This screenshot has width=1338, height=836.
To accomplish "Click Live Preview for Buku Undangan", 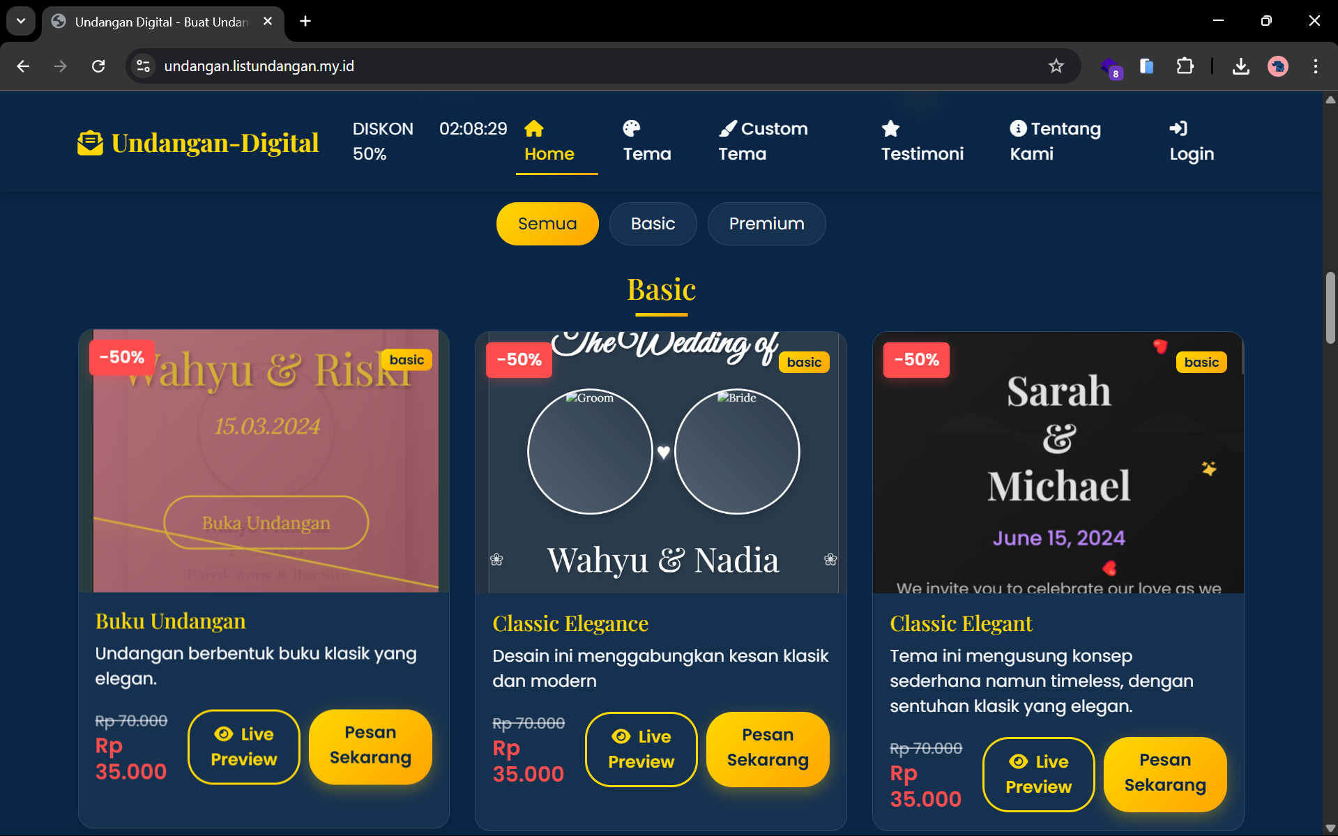I will [244, 747].
